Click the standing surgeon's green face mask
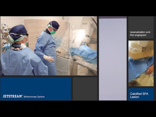 point(53,32)
